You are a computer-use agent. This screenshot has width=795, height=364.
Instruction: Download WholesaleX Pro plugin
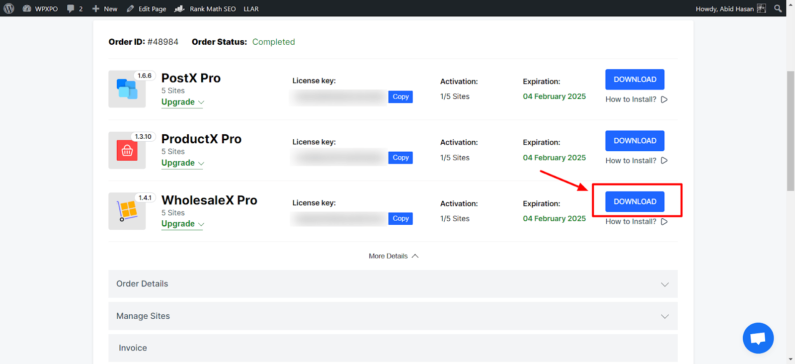635,201
